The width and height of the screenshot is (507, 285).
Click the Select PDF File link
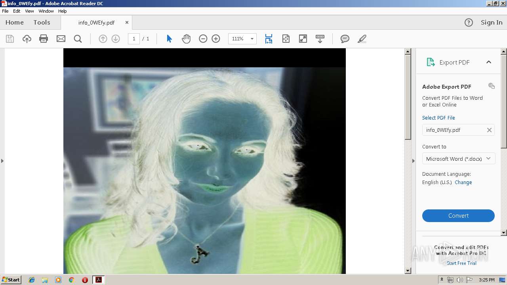coord(438,118)
